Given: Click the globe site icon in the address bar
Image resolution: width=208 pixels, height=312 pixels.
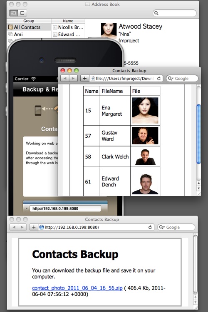Looking at the screenshot, I should pyautogui.click(x=42, y=227).
